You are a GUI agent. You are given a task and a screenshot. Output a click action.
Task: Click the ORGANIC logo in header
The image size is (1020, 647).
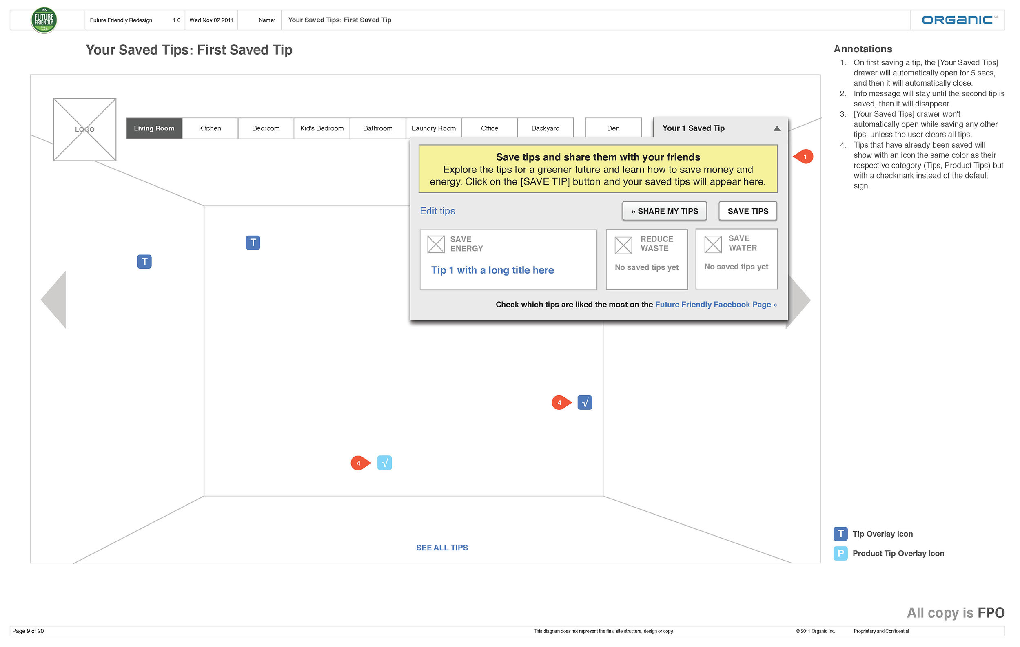tap(959, 20)
